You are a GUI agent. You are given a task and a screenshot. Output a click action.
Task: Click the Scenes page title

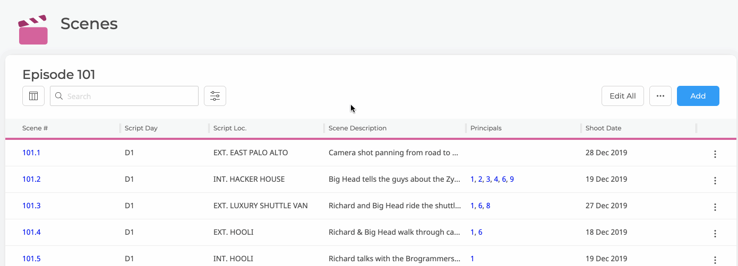(89, 23)
